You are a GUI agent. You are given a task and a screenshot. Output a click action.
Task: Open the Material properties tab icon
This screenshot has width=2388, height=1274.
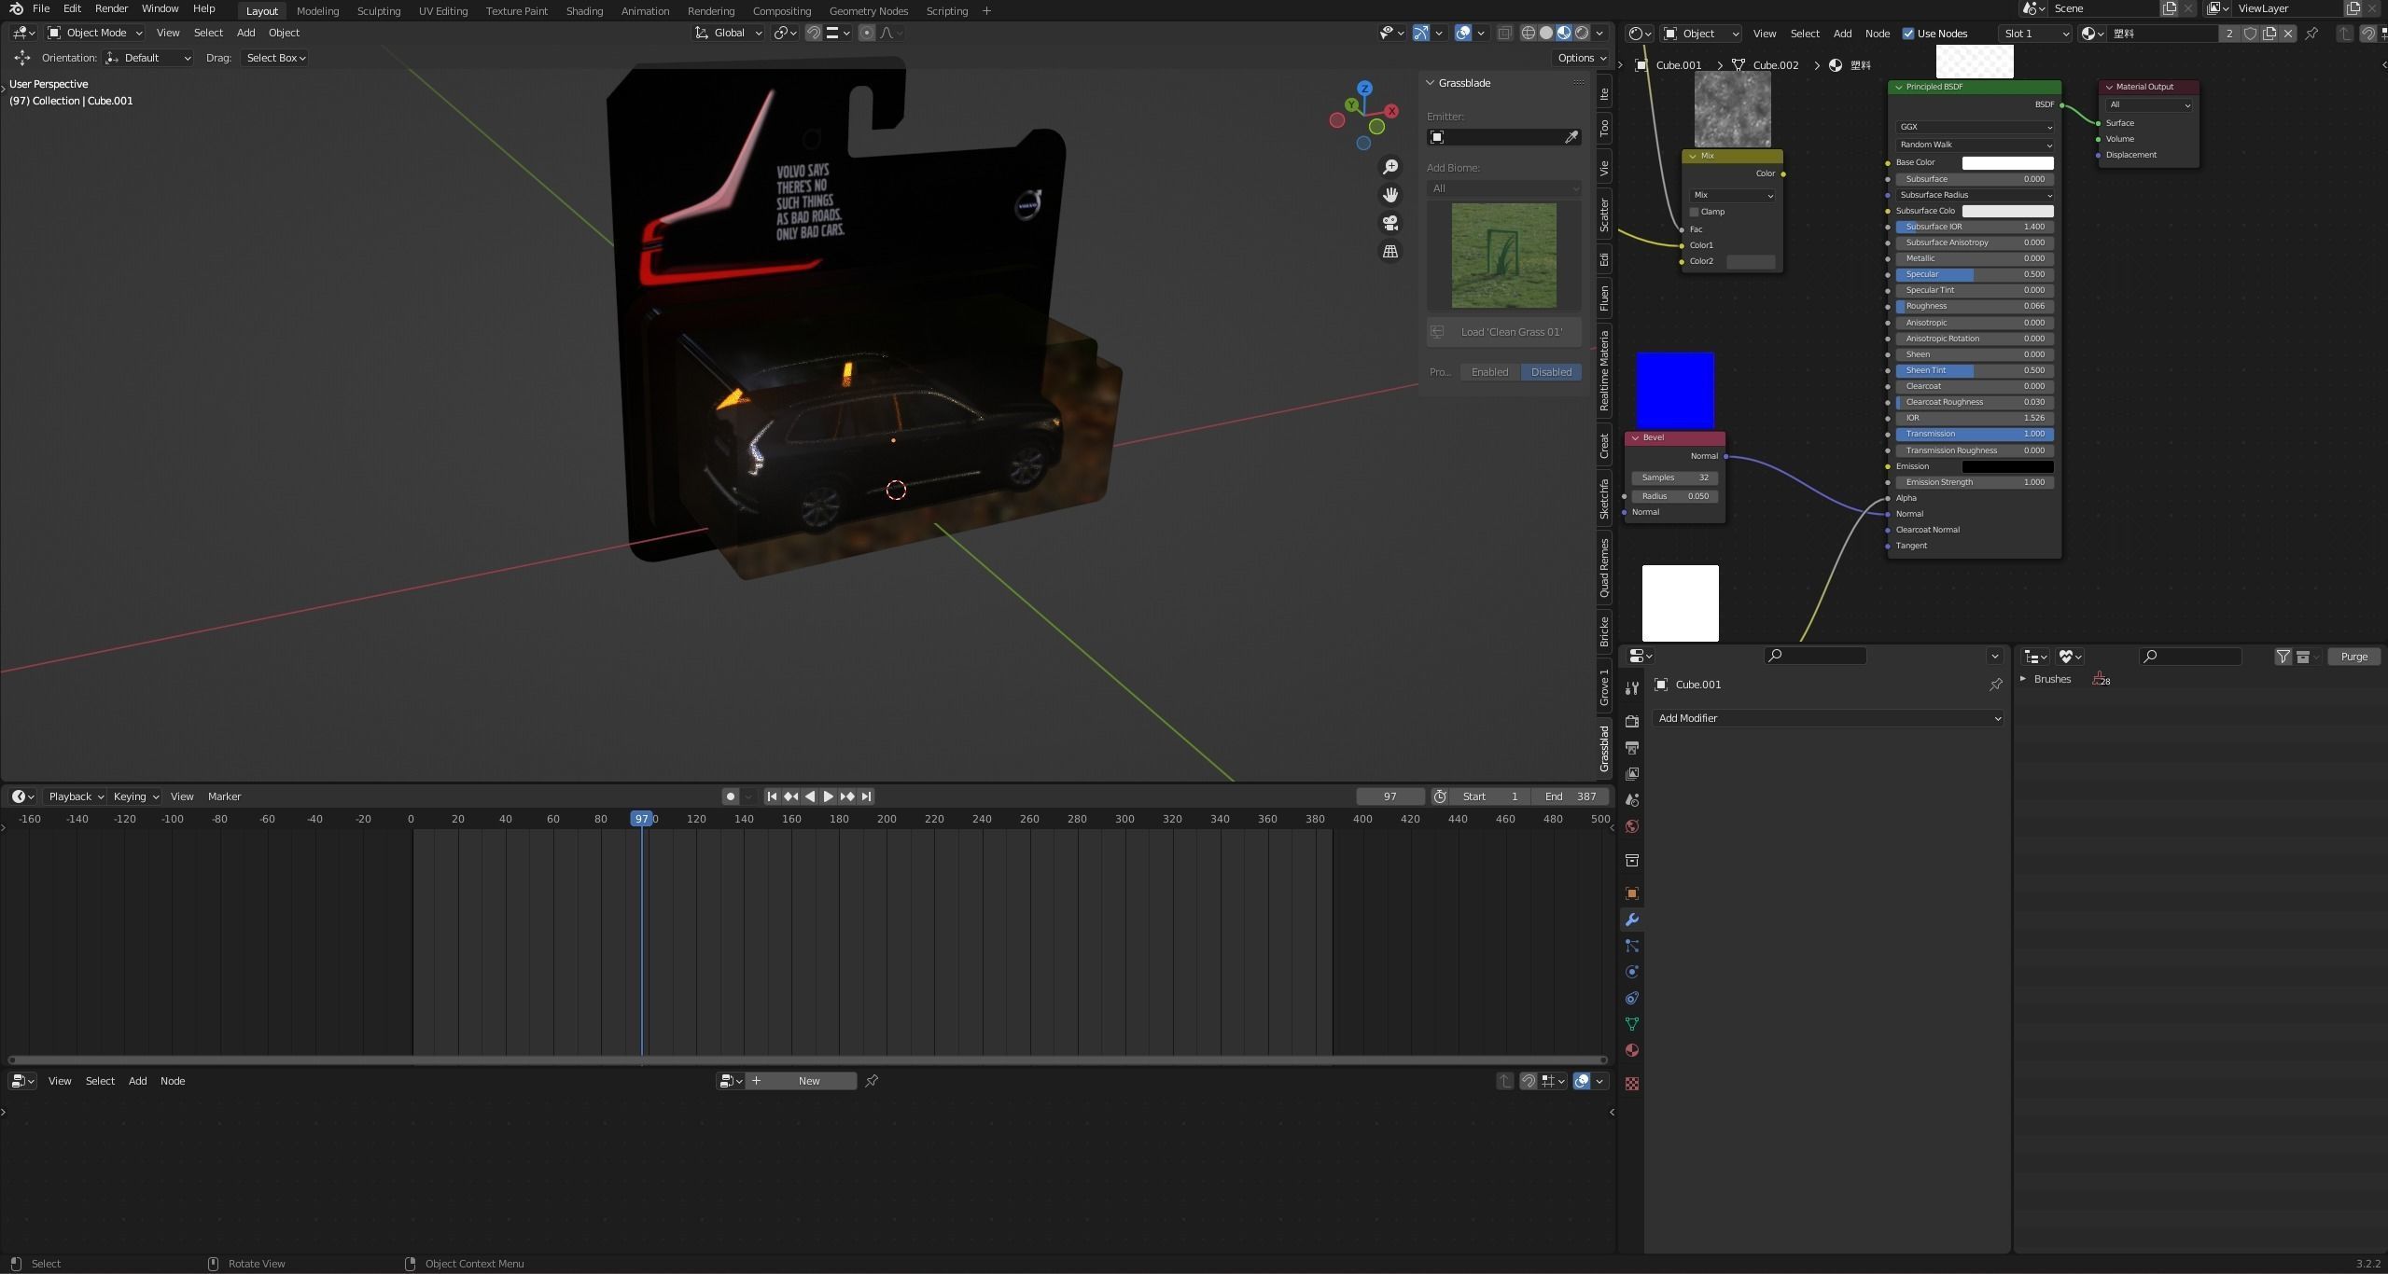(x=1632, y=1050)
